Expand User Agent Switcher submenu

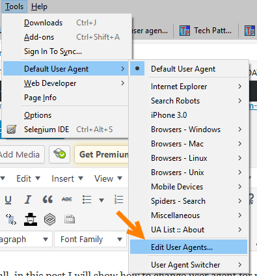pyautogui.click(x=189, y=265)
